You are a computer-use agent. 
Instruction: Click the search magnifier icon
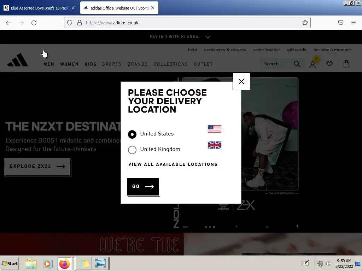pos(297,64)
